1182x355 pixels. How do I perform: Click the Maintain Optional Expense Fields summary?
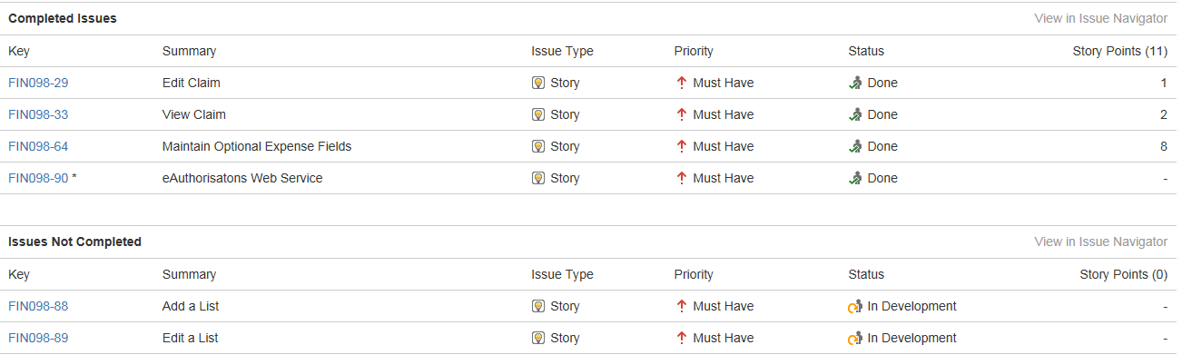click(257, 146)
